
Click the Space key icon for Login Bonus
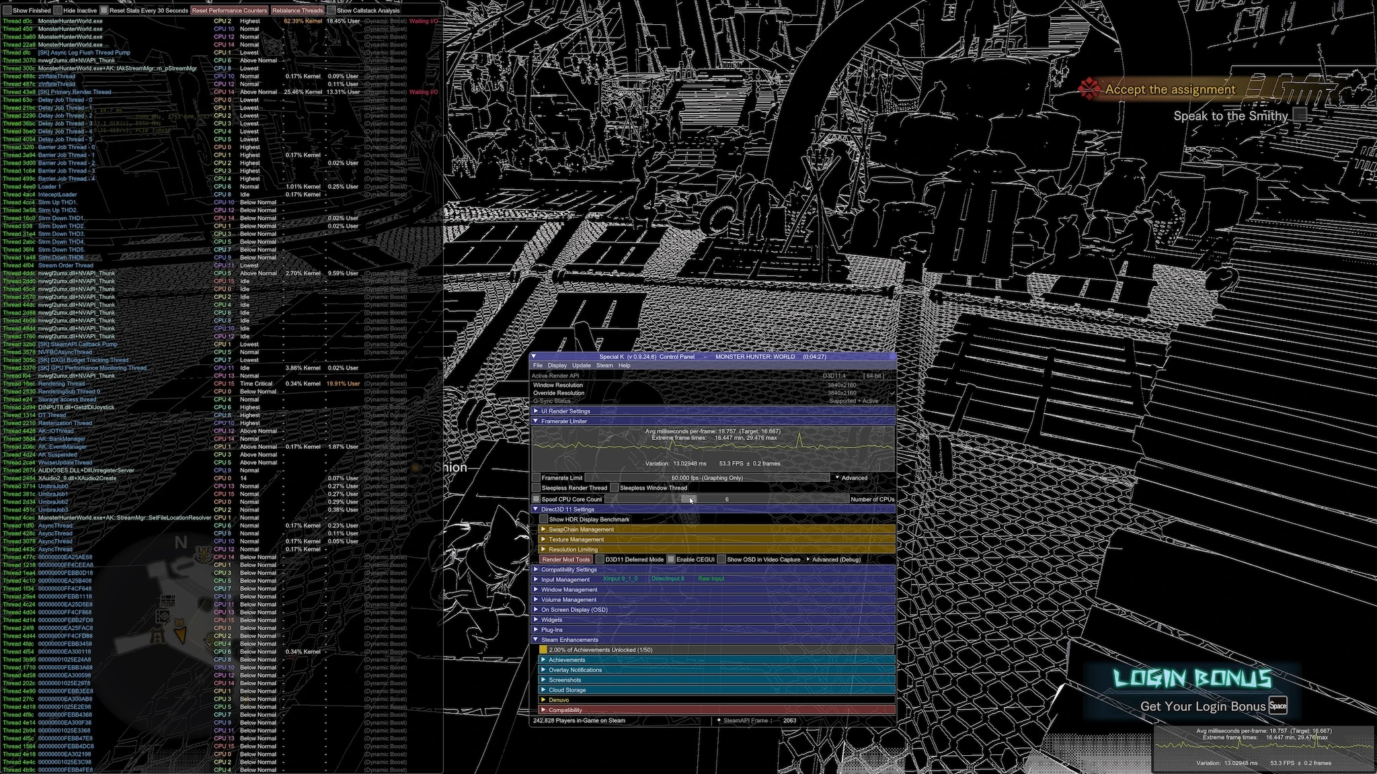click(x=1277, y=705)
